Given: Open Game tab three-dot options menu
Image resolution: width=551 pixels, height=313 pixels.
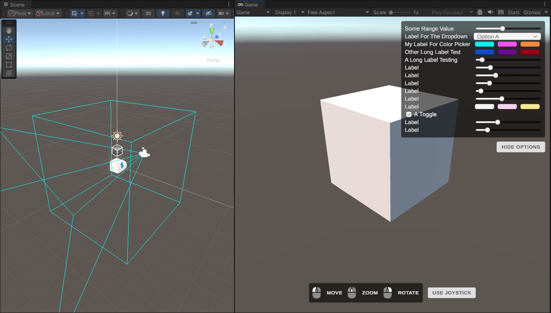Looking at the screenshot, I should 545,4.
